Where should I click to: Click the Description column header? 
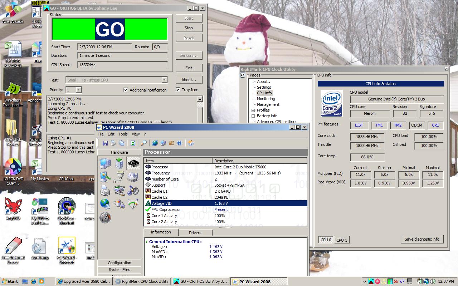pyautogui.click(x=260, y=161)
